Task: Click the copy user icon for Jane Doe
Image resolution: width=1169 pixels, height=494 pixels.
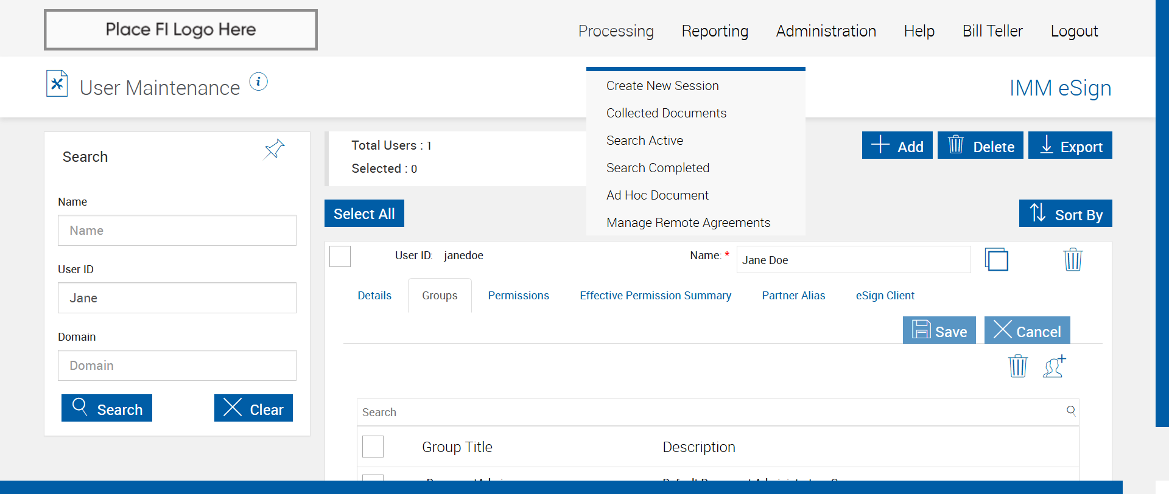Action: click(996, 260)
